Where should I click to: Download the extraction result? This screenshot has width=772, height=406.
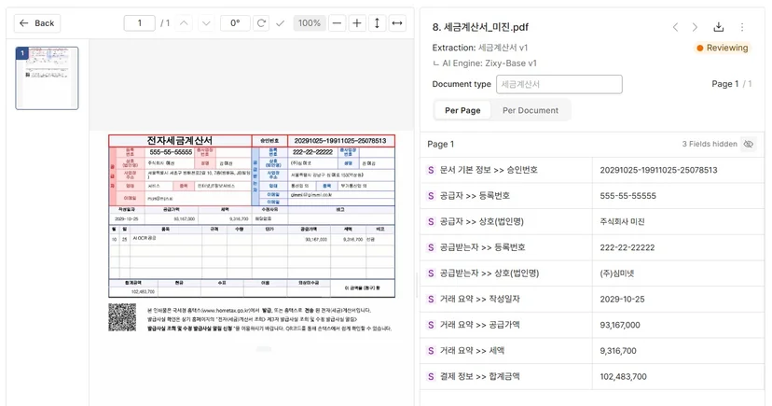[719, 27]
